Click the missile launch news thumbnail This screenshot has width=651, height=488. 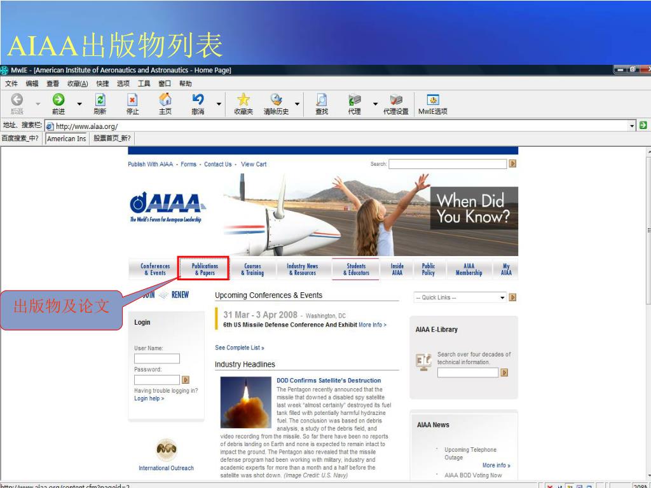pyautogui.click(x=246, y=402)
